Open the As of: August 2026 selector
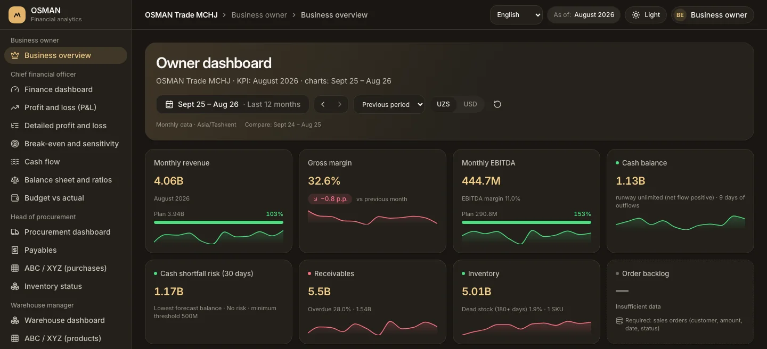Screen dimensions: 767x349 click(x=584, y=15)
